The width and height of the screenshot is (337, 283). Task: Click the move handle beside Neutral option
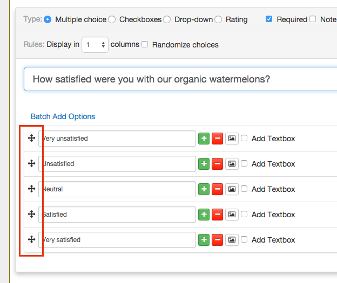(31, 189)
